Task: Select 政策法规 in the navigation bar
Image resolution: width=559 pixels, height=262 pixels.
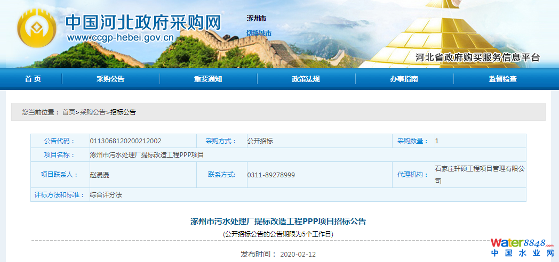Action: pyautogui.click(x=306, y=79)
